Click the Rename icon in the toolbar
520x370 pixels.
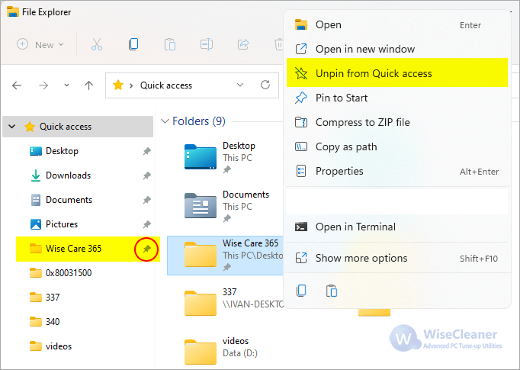click(207, 44)
